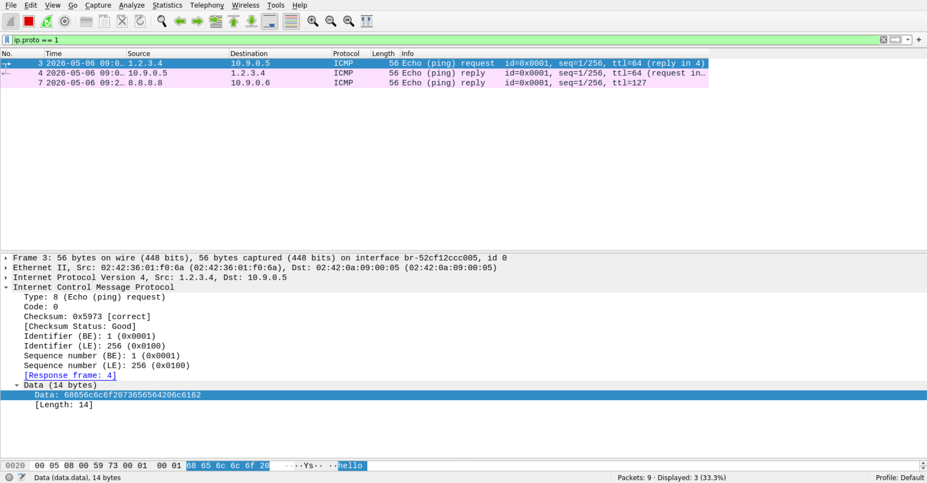Close this capture file icon
This screenshot has width=927, height=483.
click(122, 21)
